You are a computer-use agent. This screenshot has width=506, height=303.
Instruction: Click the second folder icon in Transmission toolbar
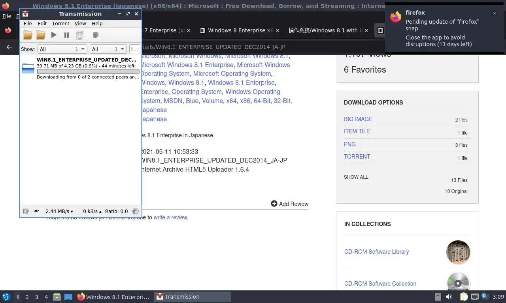tap(41, 35)
